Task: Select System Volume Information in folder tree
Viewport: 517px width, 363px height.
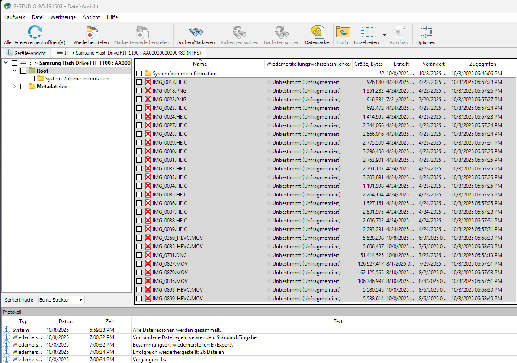Action: coord(77,78)
